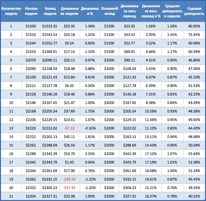
Task: Click the average weekly yield cell 1.07%
Action: [172, 154]
